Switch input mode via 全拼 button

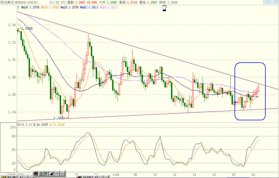coord(43,174)
